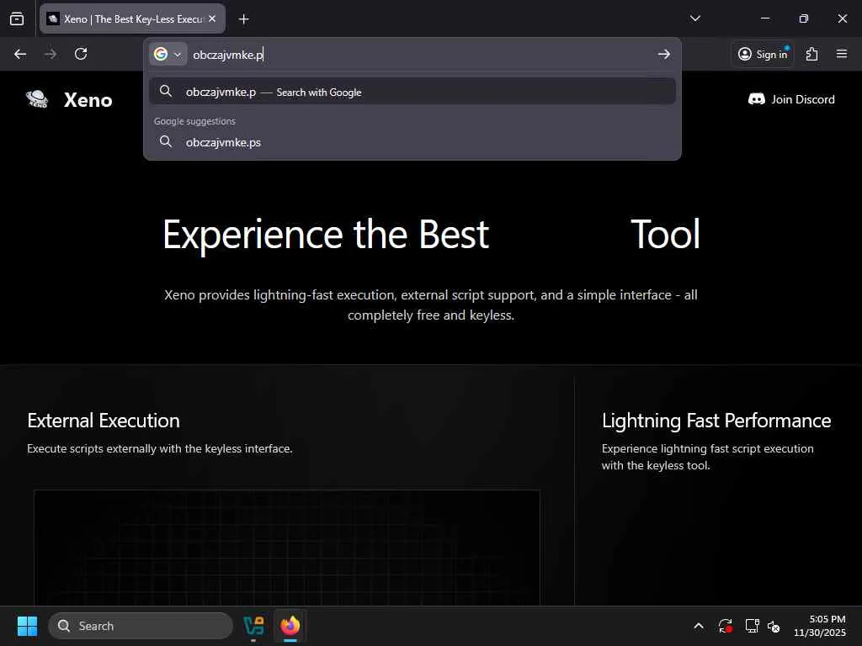Open the network display tray icon
This screenshot has height=646, width=862.
tap(752, 626)
